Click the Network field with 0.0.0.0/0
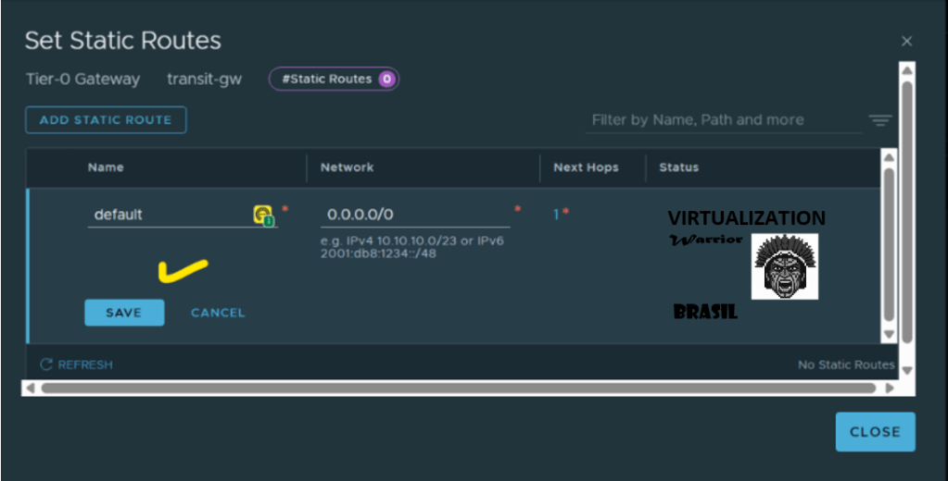Viewport: 948px width, 481px height. pos(414,215)
